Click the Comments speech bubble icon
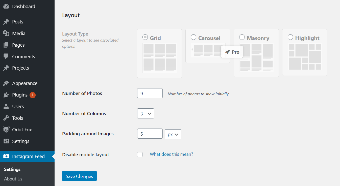The height and width of the screenshot is (186, 340). click(6, 56)
